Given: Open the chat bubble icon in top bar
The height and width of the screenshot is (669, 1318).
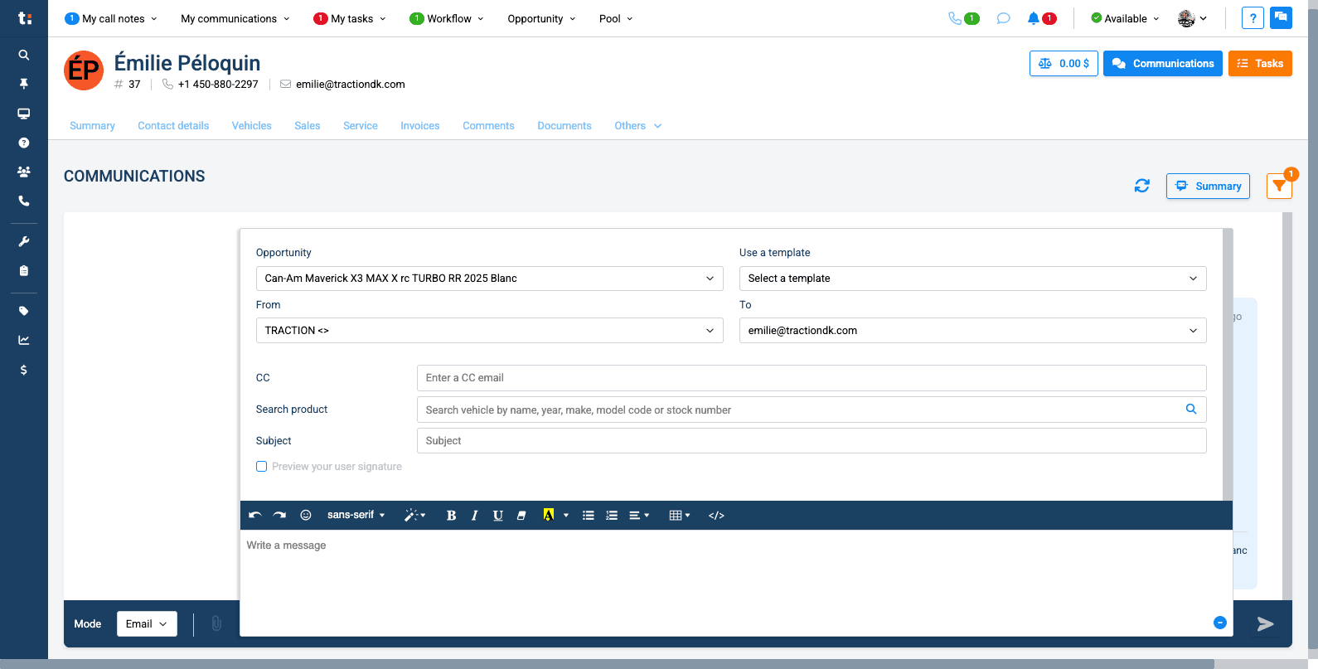Looking at the screenshot, I should [1003, 18].
